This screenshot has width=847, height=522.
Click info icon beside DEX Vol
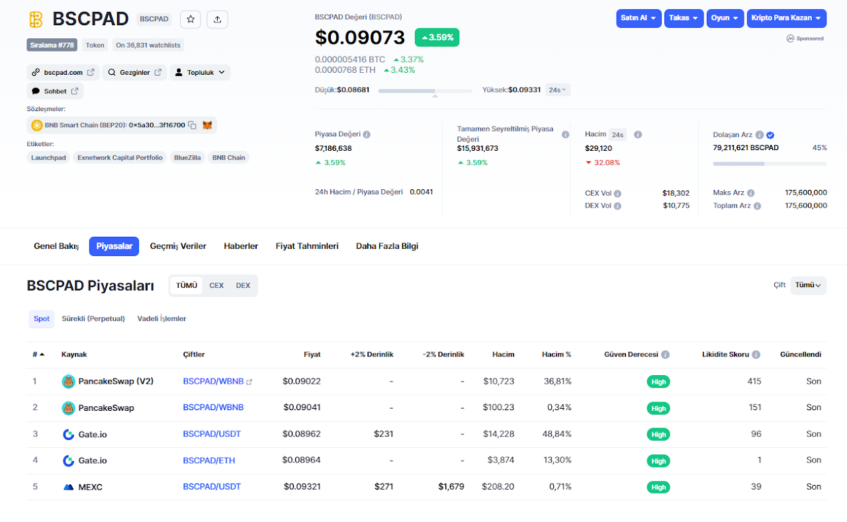click(x=617, y=206)
